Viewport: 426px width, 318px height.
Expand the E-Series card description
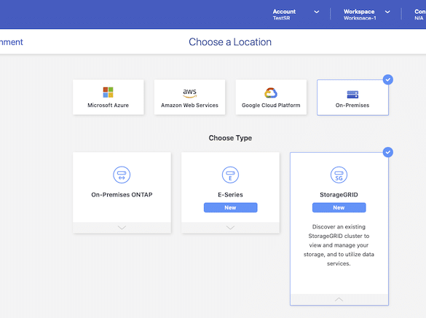pyautogui.click(x=230, y=228)
